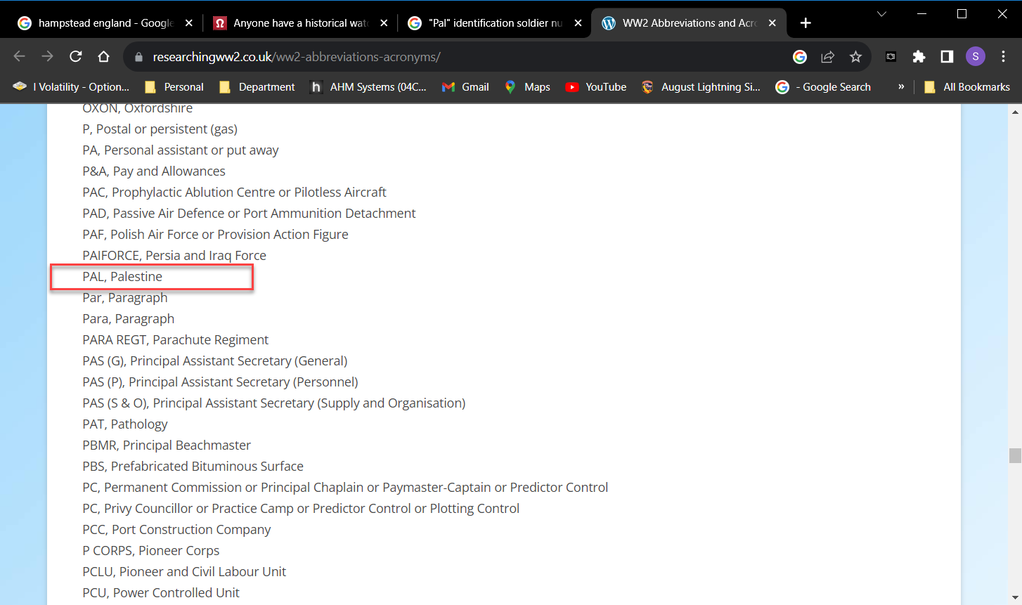Click PAC, Prophylactic Ablution Centre entry
Screen dimensions: 1022x605
click(x=234, y=193)
